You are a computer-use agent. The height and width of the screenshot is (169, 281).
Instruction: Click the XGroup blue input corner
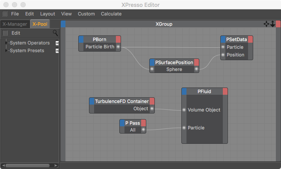click(x=63, y=24)
